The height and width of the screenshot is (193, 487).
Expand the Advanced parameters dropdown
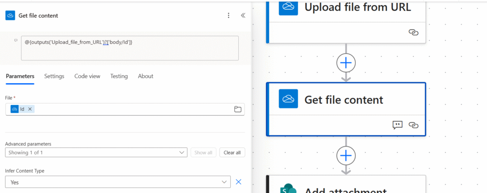coord(96,152)
